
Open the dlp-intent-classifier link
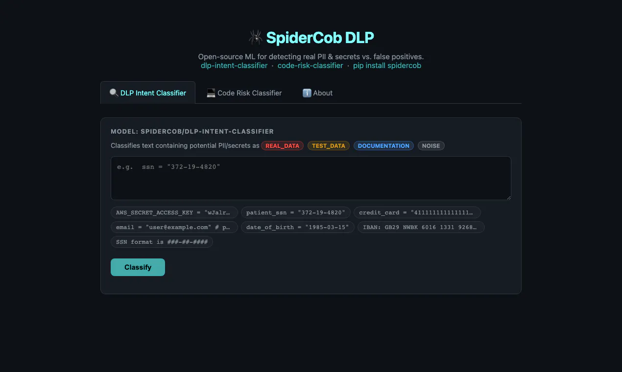tap(234, 66)
